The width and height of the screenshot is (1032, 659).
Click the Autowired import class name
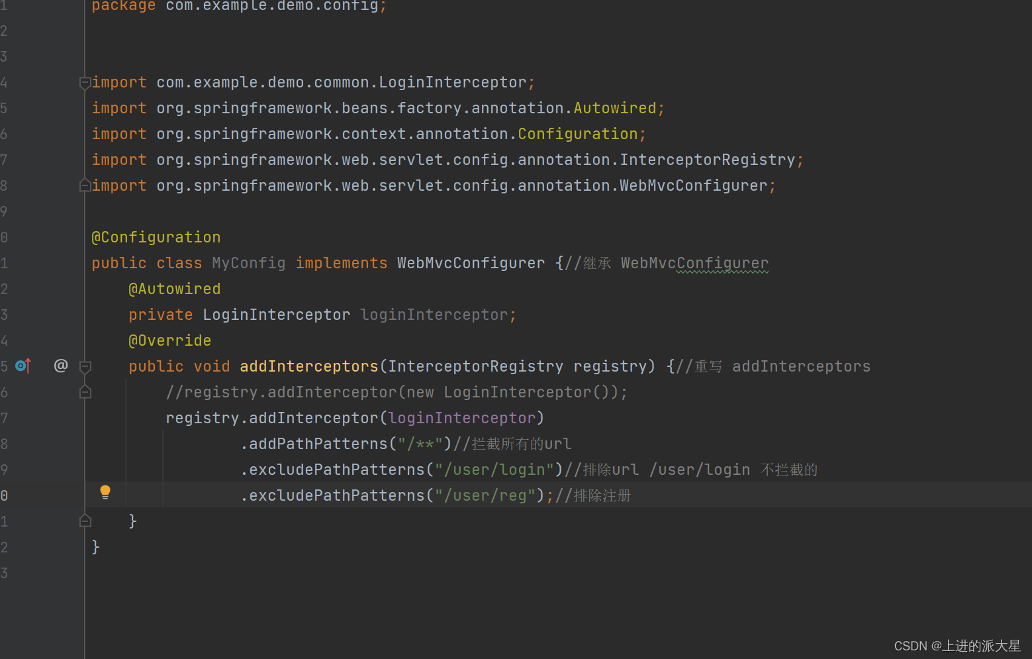[x=615, y=108]
